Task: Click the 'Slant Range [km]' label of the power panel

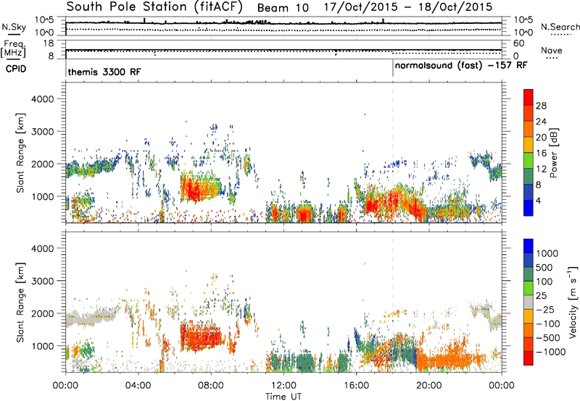Action: pos(20,153)
